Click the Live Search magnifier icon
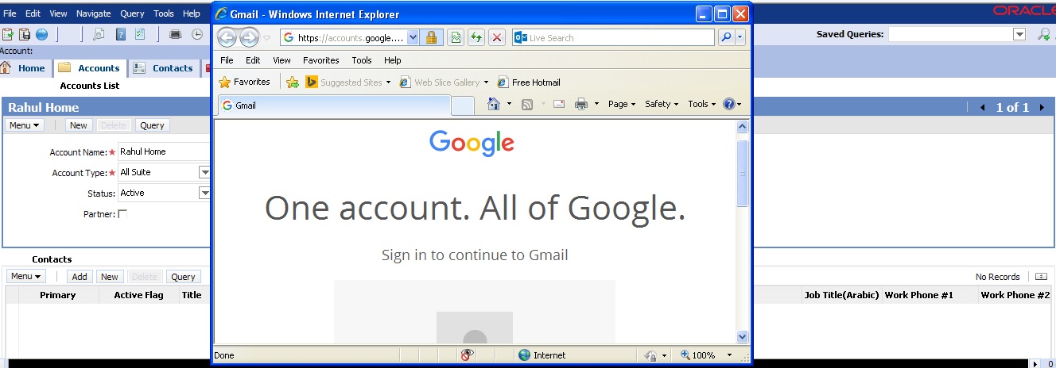1056x368 pixels. click(x=726, y=37)
